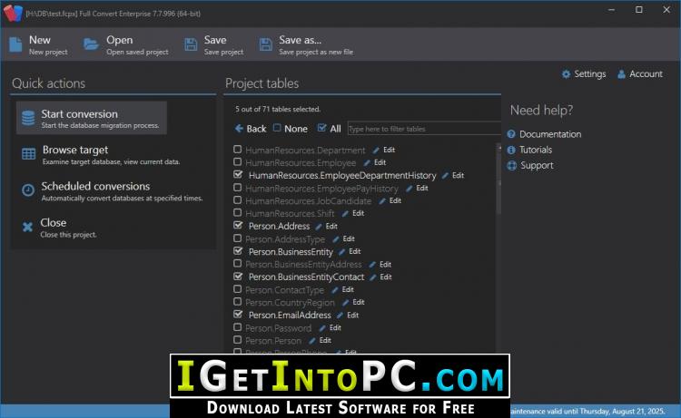This screenshot has width=681, height=418.
Task: Click the pencil icon beside HumanResources.Department
Action: coord(376,150)
